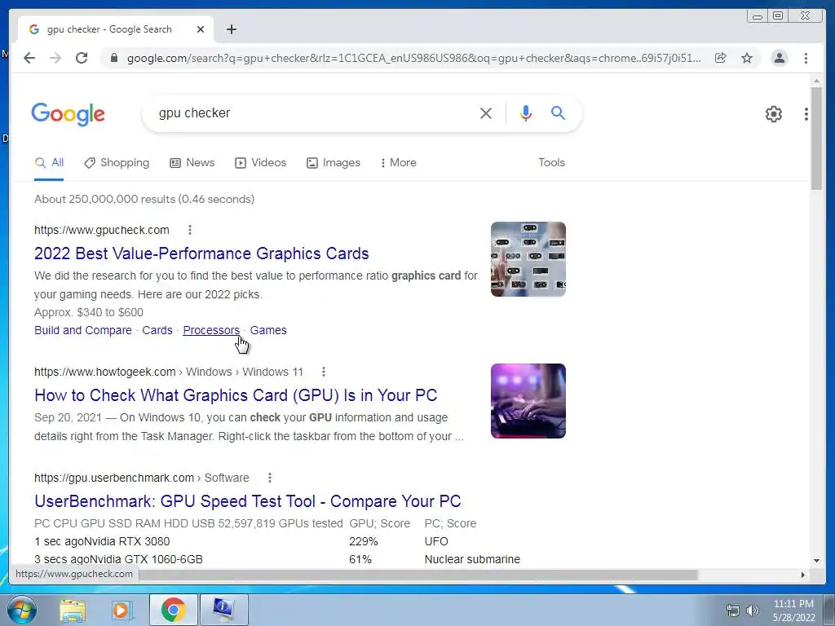Click the scroll up arrow
Screen dimensions: 835x626
pos(815,81)
